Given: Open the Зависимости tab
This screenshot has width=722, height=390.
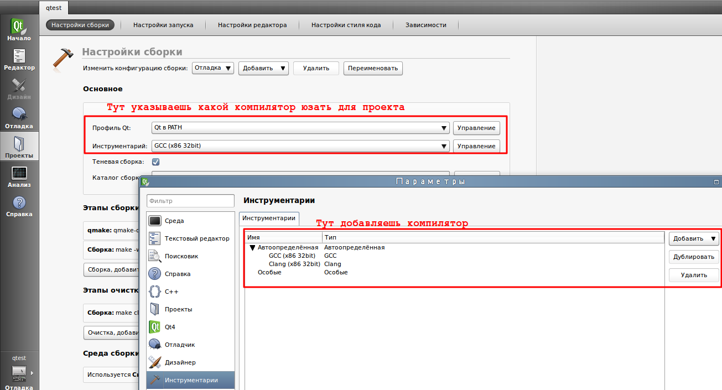Looking at the screenshot, I should click(x=426, y=25).
